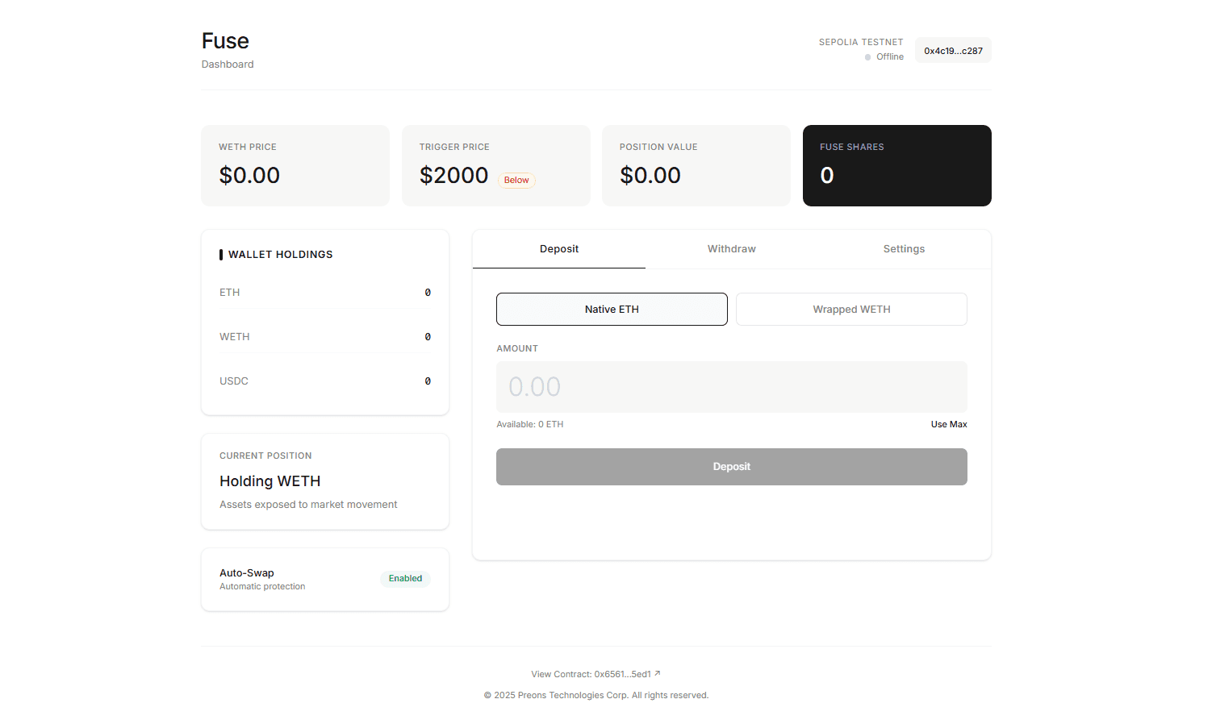Image resolution: width=1216 pixels, height=724 pixels.
Task: Click the Offline status dot indicator
Action: coord(867,57)
